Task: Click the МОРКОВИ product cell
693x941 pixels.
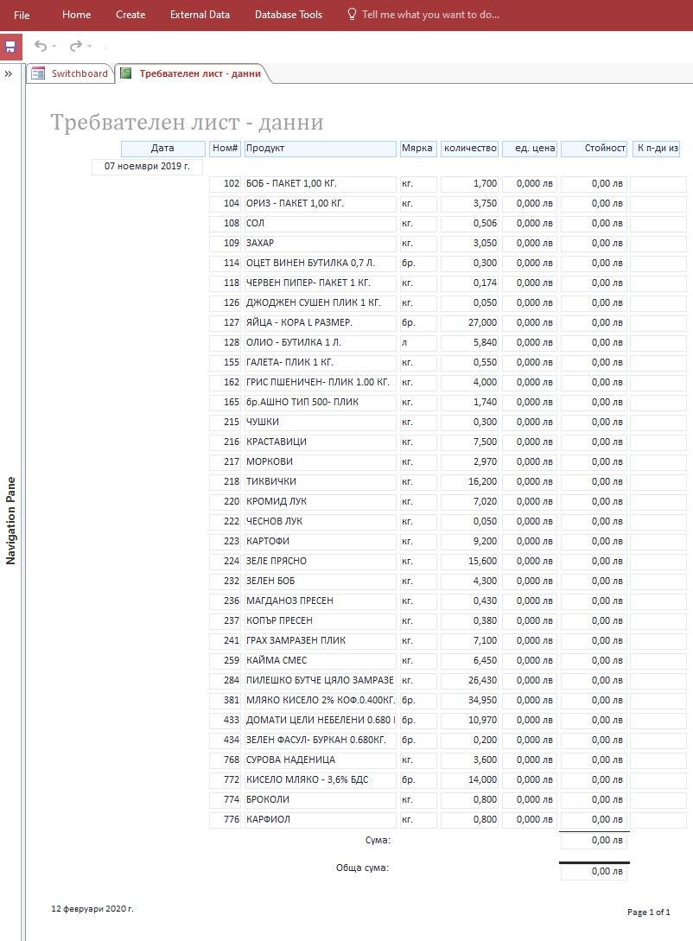Action: click(x=321, y=461)
